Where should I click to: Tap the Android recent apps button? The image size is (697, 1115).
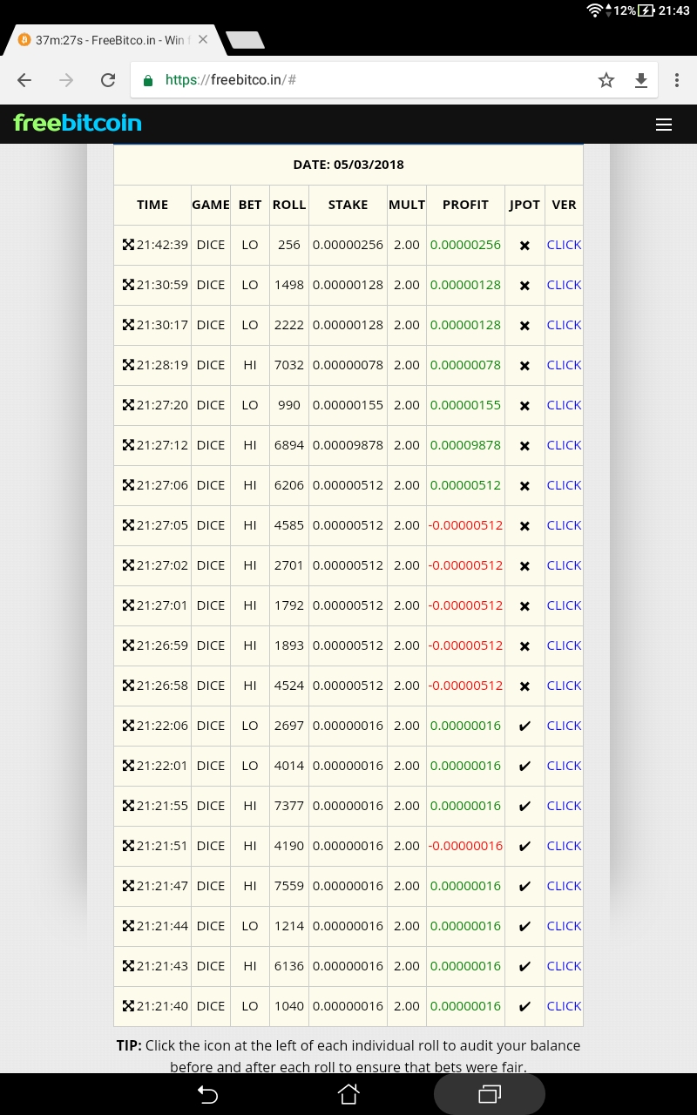point(490,1093)
